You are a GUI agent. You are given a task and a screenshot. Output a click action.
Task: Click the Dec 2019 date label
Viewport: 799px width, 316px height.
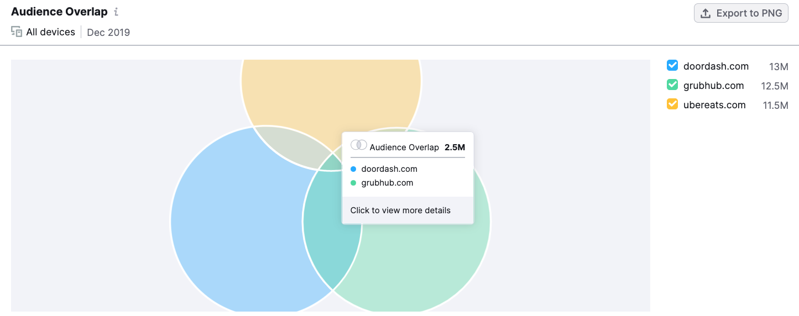pyautogui.click(x=108, y=32)
